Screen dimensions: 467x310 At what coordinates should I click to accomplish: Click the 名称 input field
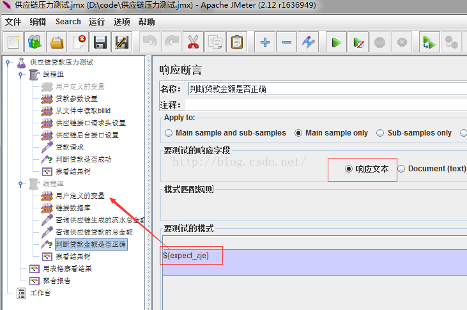click(x=328, y=89)
